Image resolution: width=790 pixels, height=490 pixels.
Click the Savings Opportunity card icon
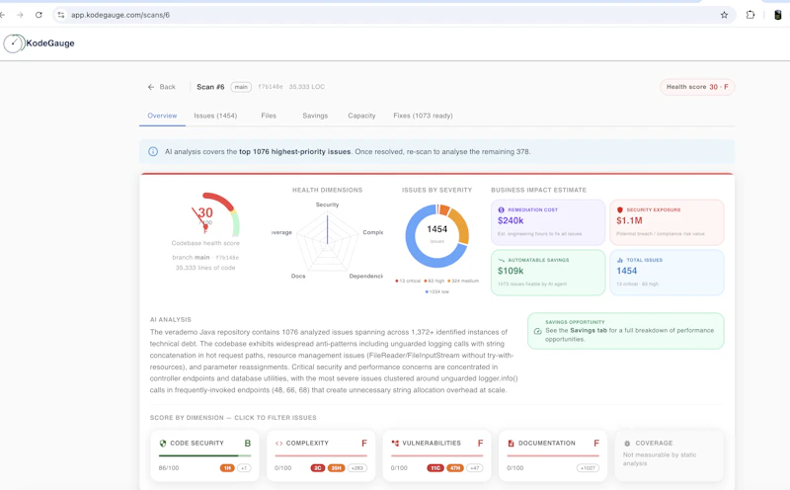tap(537, 331)
